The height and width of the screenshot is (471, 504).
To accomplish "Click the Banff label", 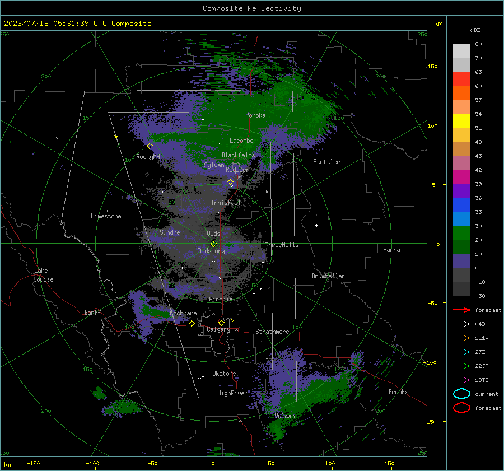I will (92, 312).
